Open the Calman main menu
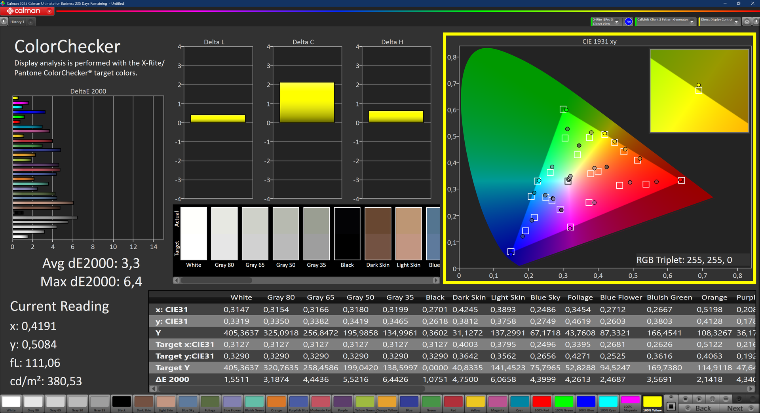 27,11
